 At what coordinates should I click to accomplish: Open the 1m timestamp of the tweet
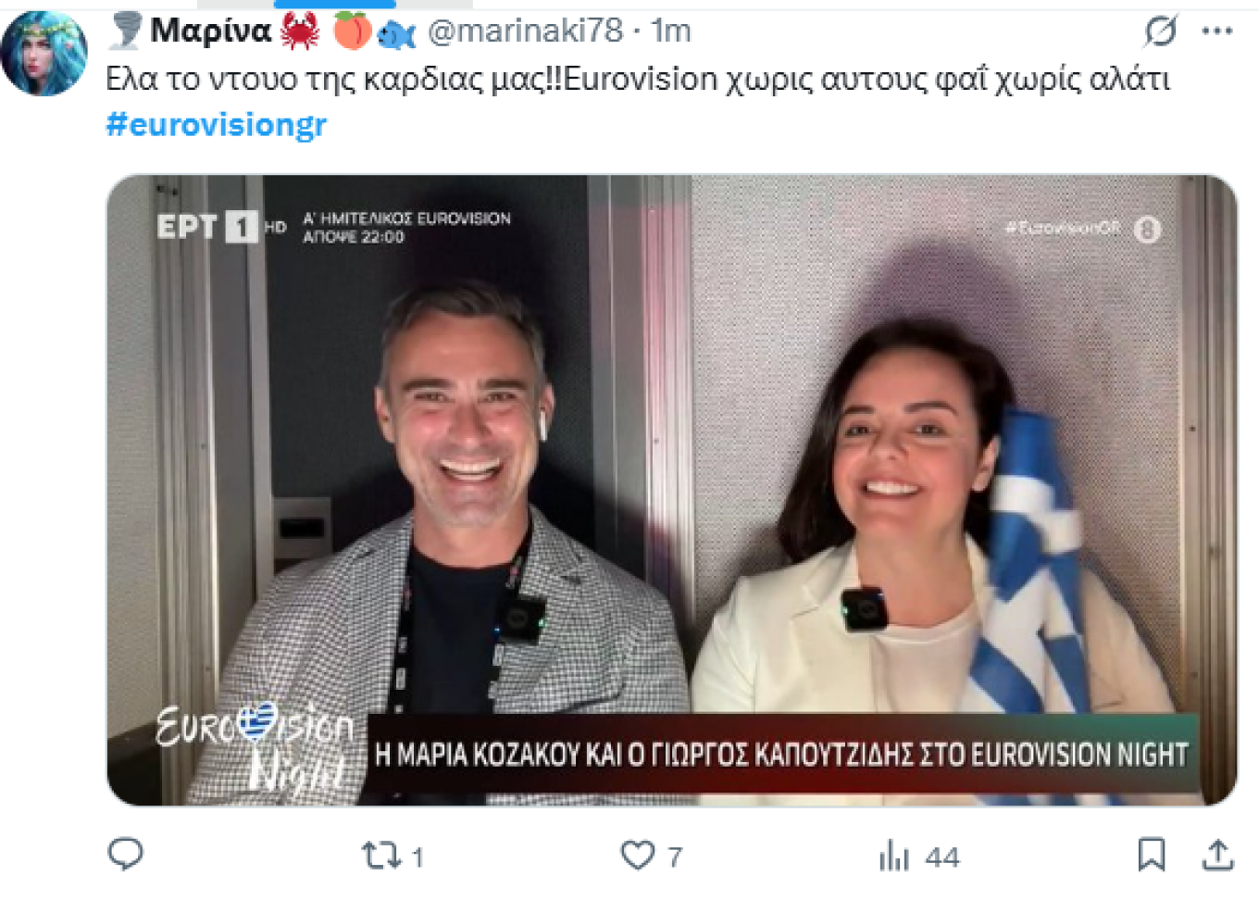click(671, 31)
